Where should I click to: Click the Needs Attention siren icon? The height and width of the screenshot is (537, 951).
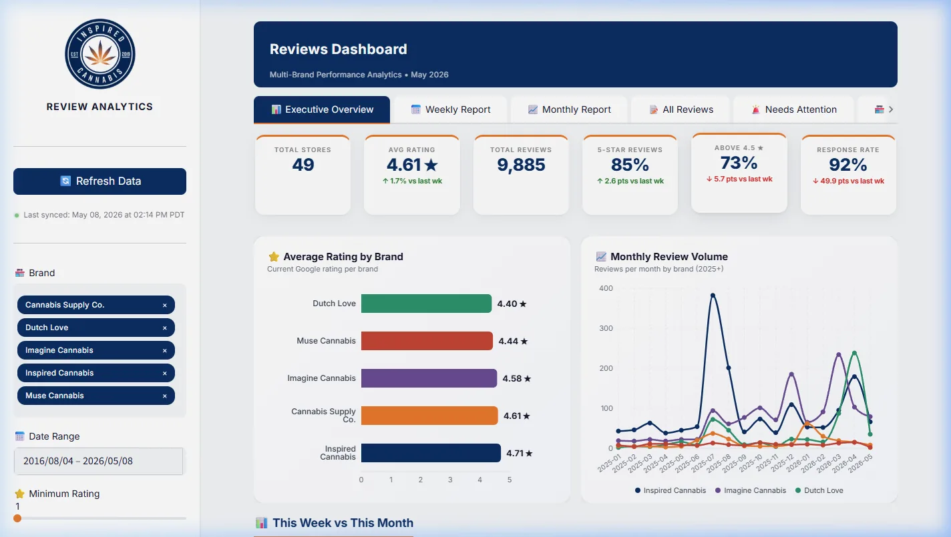[x=756, y=109]
